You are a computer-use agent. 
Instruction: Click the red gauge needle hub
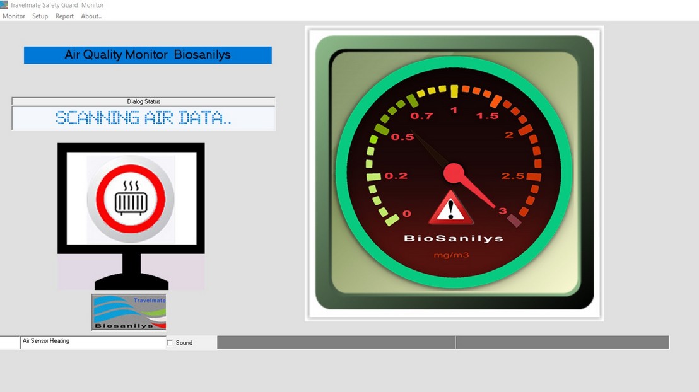coord(454,173)
